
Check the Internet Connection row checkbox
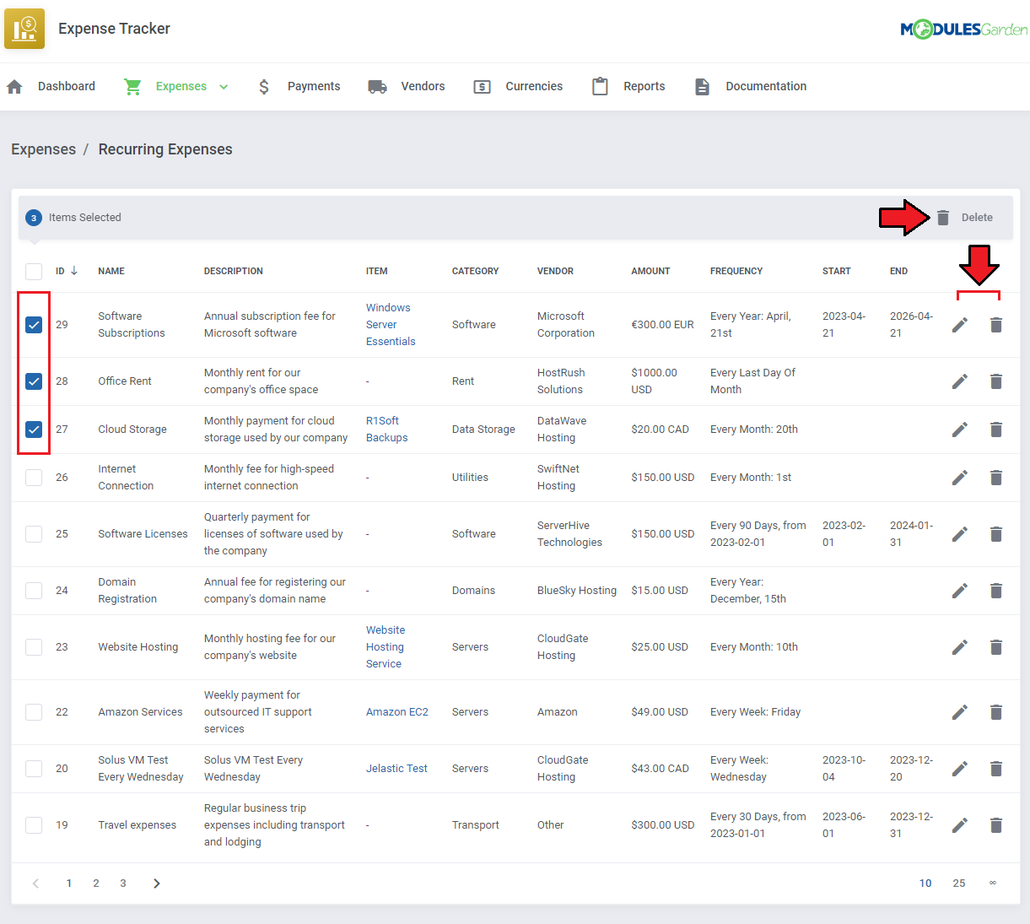click(x=34, y=478)
